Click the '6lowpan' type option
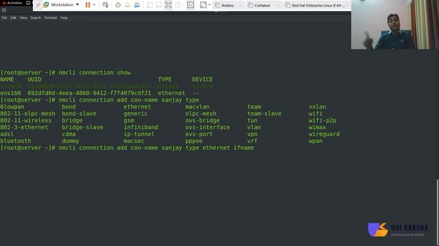The image size is (439, 246). [x=12, y=107]
